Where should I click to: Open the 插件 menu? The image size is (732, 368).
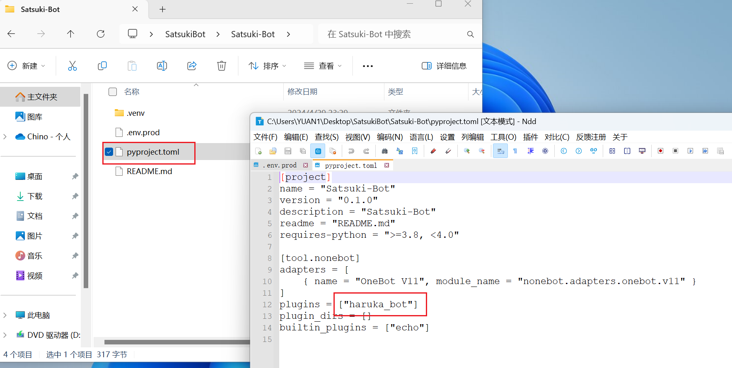pyautogui.click(x=531, y=137)
